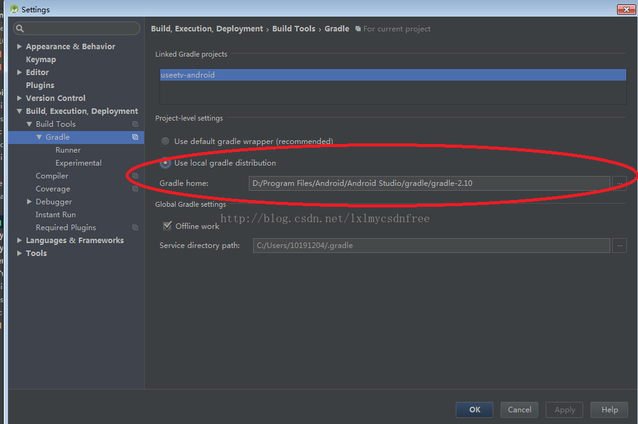638x424 pixels.
Task: Click the Gradle home path field
Action: click(x=429, y=183)
